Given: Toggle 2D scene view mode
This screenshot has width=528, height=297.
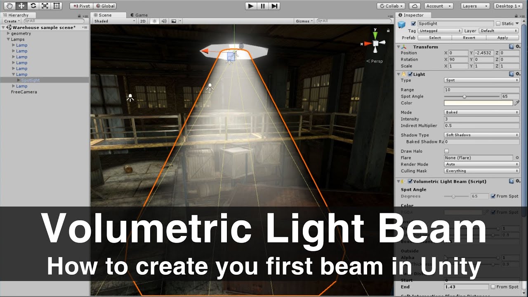Looking at the screenshot, I should click(x=143, y=21).
